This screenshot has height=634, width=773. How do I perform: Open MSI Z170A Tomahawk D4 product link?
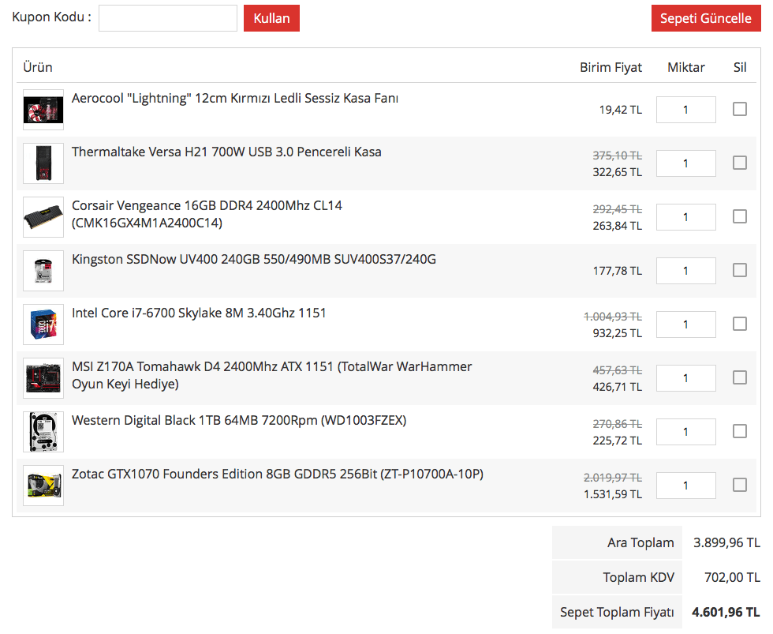pyautogui.click(x=271, y=376)
